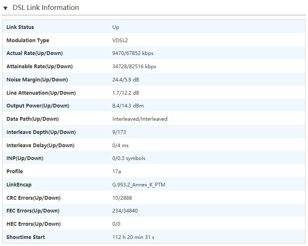Select the Actual Rate value 9470/67852 kbps

click(x=133, y=53)
